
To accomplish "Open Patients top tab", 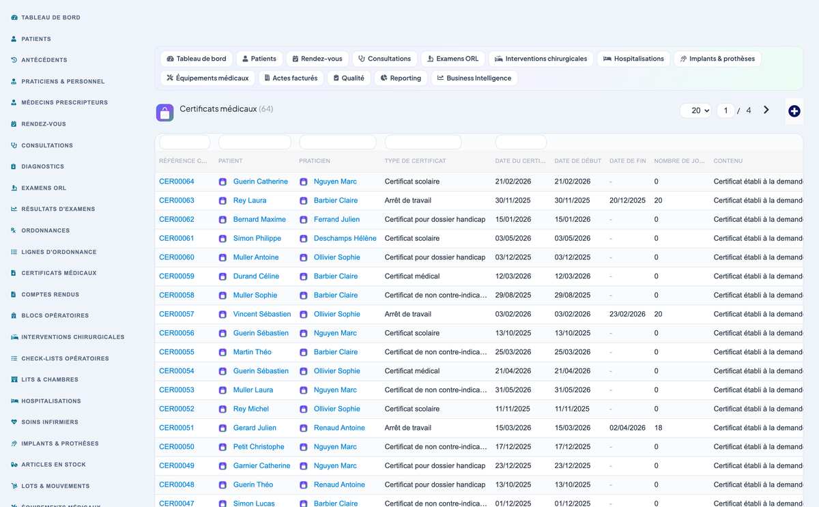I will 259,59.
